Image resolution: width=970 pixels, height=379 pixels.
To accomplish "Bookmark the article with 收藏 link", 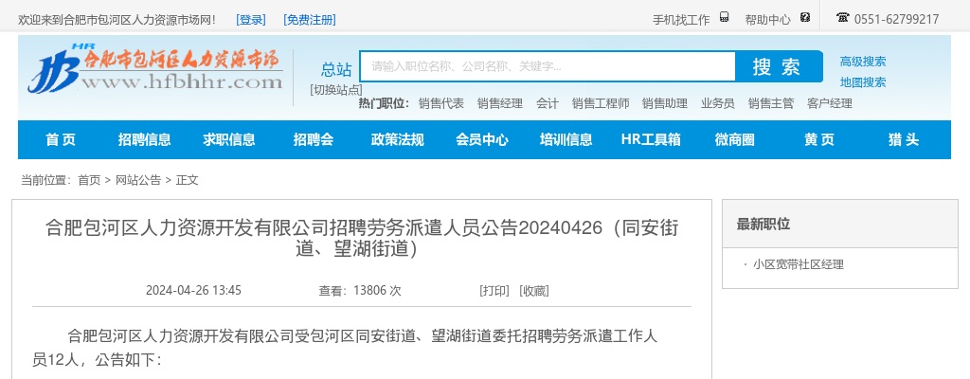I will coord(534,291).
